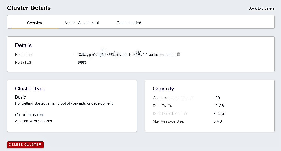Select the Concurrent connections value 100
The image size is (281, 151).
tap(216, 98)
